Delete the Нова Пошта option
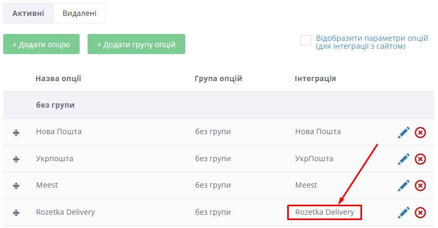Image resolution: width=438 pixels, height=228 pixels. 420,132
